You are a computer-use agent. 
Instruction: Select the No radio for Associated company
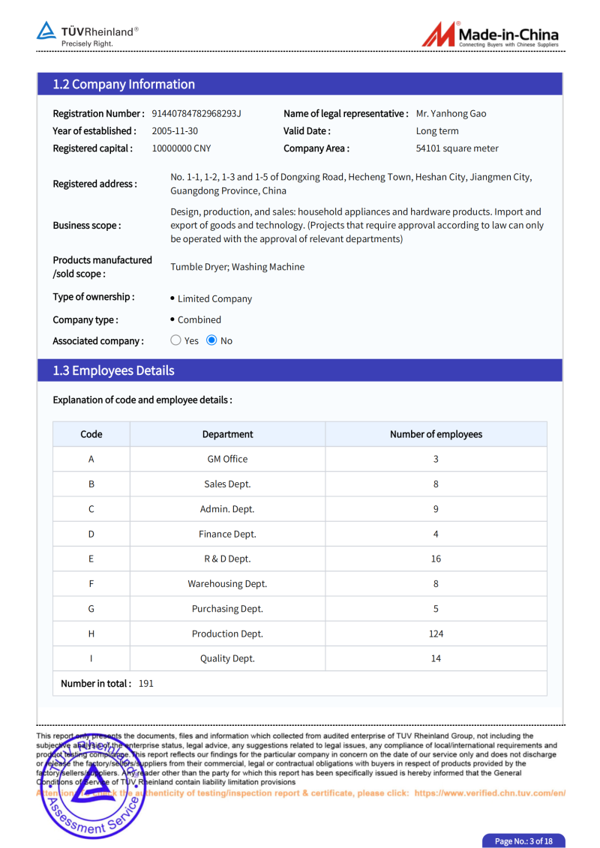211,340
